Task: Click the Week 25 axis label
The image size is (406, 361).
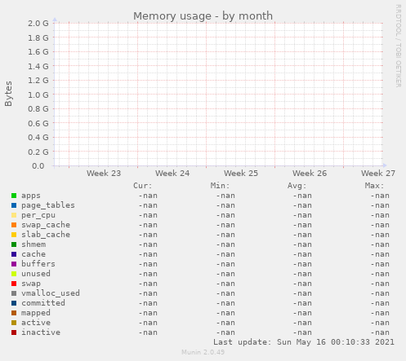Action: click(x=241, y=174)
